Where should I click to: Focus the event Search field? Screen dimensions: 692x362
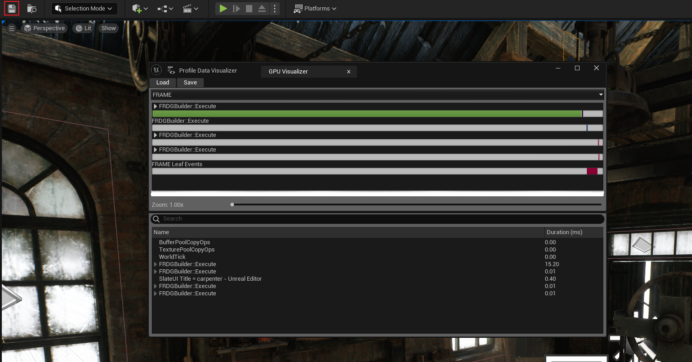coord(378,219)
